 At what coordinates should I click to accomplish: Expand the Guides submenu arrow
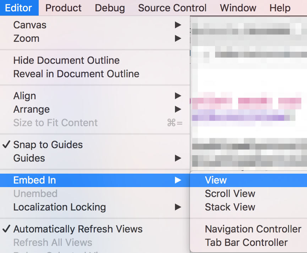coord(178,158)
